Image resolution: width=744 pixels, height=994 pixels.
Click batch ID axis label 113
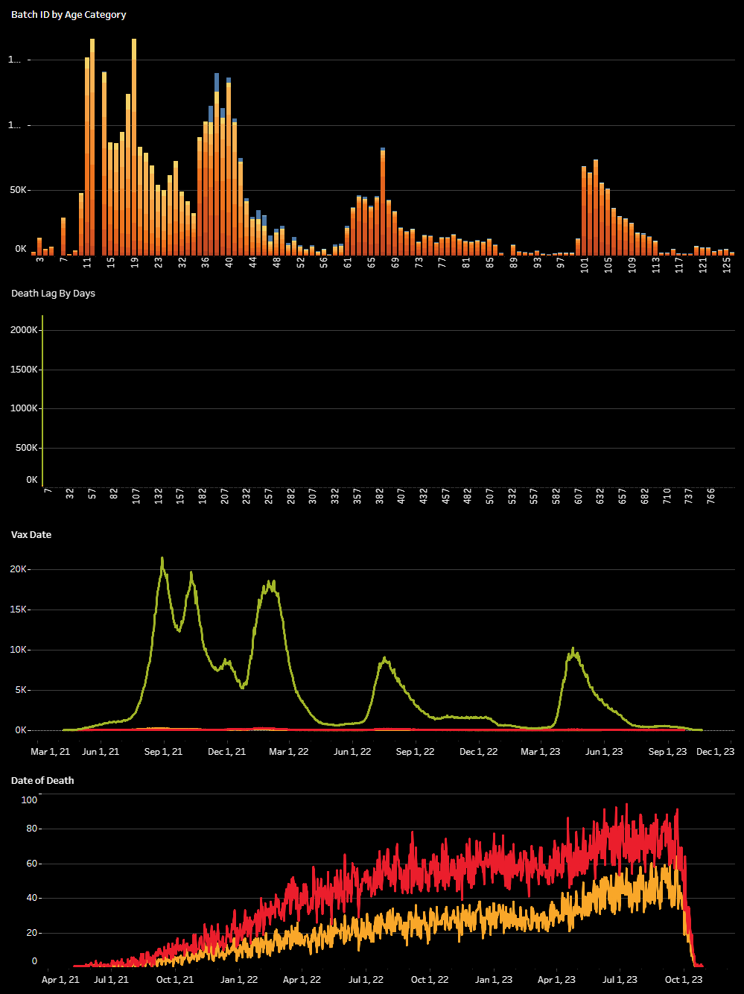[x=655, y=265]
